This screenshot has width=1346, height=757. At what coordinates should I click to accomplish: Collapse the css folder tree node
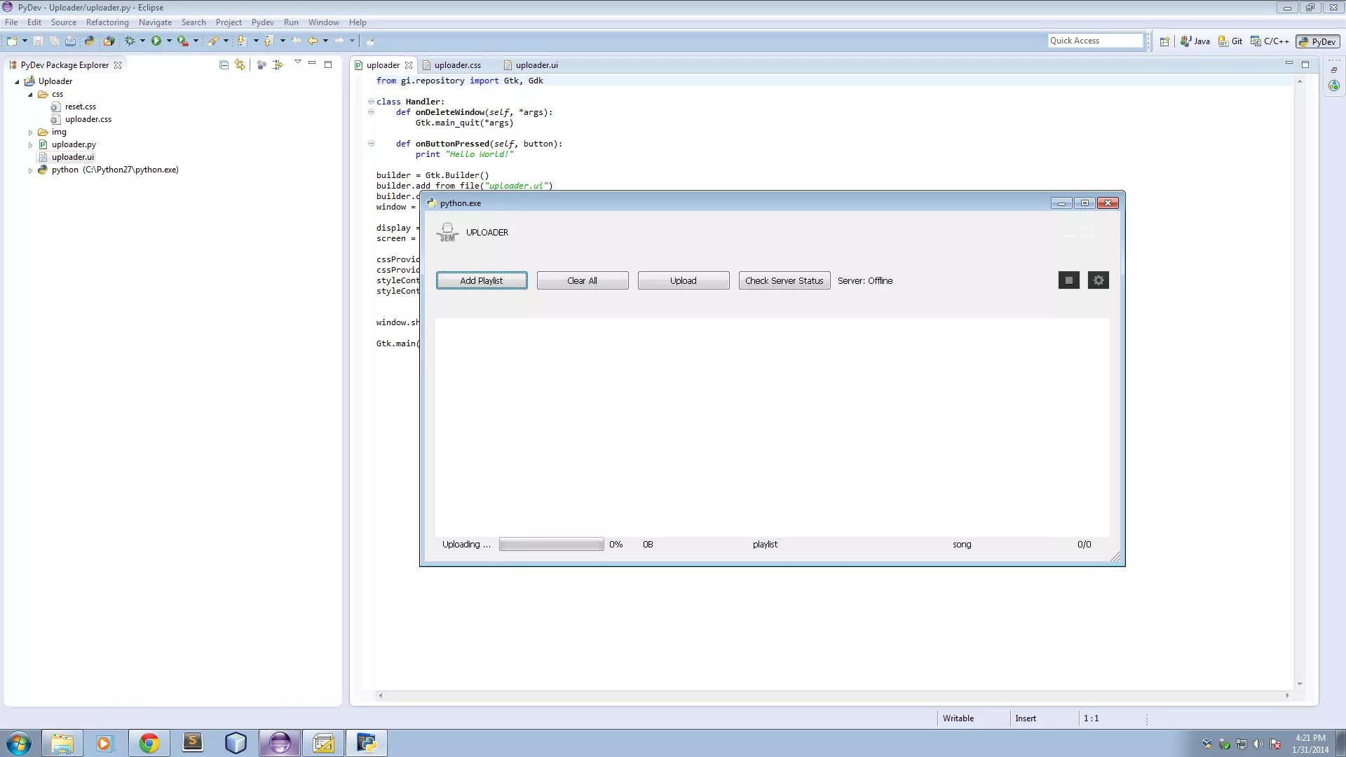pyautogui.click(x=30, y=95)
